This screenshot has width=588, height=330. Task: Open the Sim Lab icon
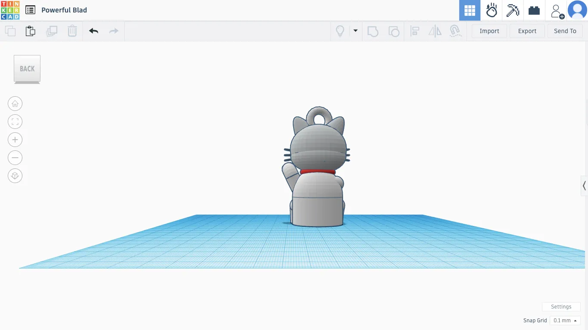[492, 10]
